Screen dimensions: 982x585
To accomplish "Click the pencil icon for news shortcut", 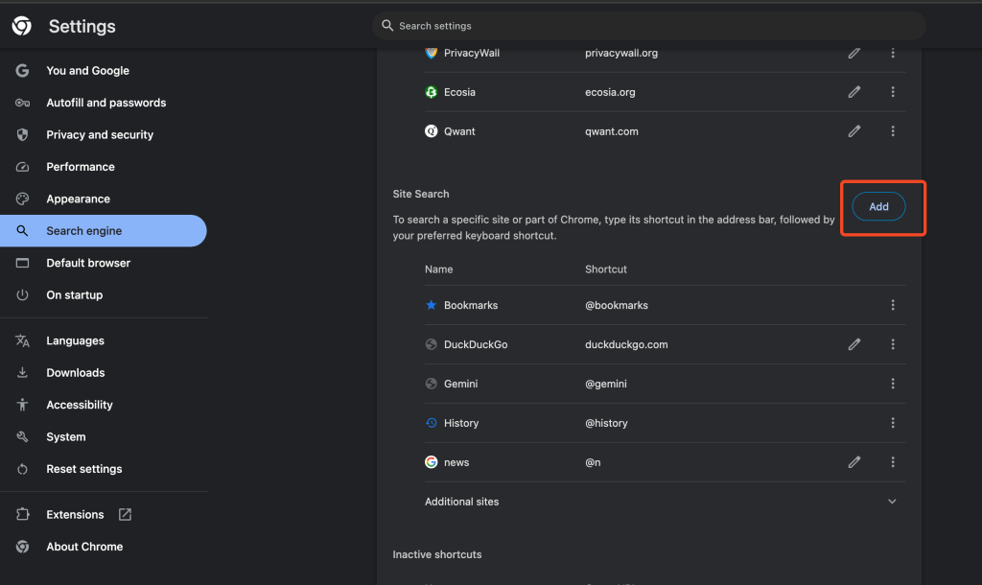I will click(x=854, y=462).
